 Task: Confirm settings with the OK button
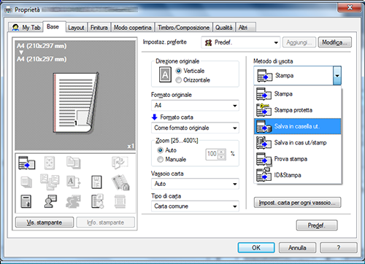click(x=256, y=248)
